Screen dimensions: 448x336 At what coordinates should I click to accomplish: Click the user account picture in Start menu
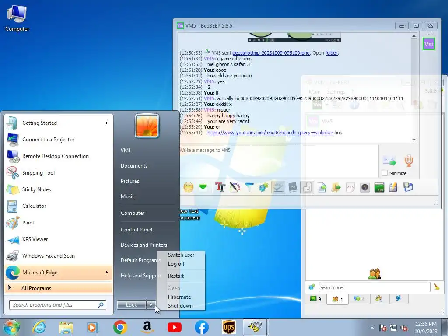click(x=147, y=126)
